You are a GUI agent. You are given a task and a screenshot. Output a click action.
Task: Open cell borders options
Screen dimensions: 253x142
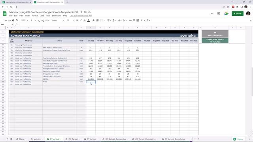tap(98, 21)
